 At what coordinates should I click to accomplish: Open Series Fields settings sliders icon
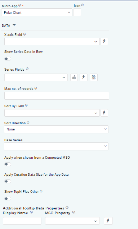74,77
